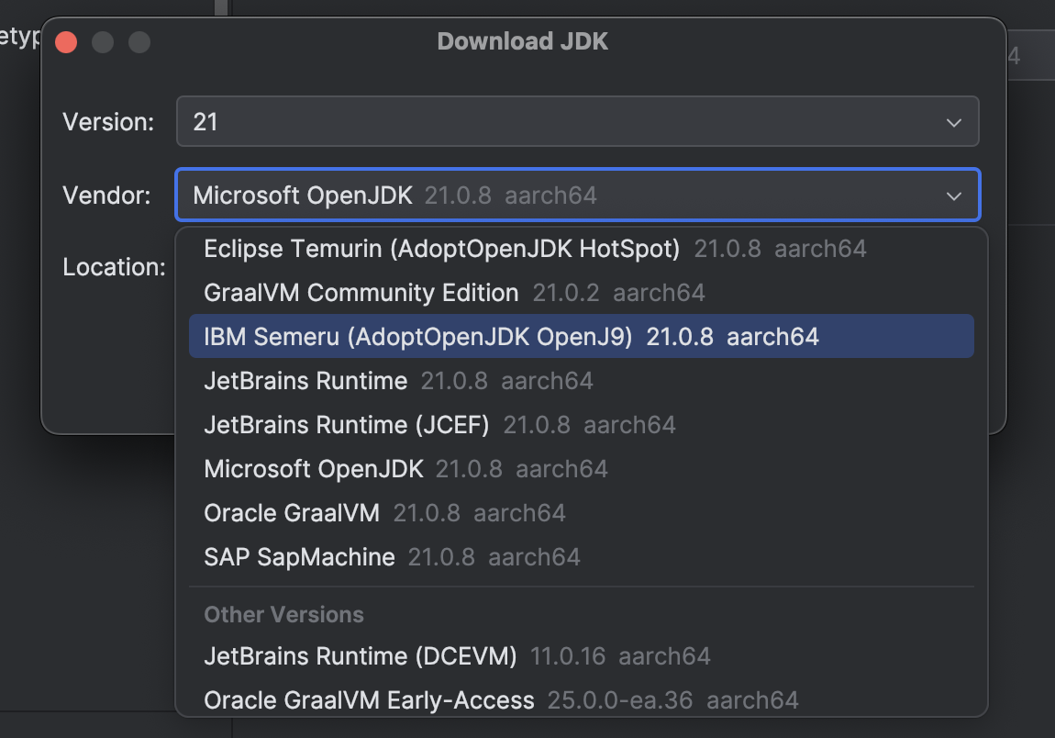This screenshot has width=1055, height=738.
Task: Select Eclipse Temurin (AdoptOpenJDK HotSpot) vendor
Action: point(582,249)
